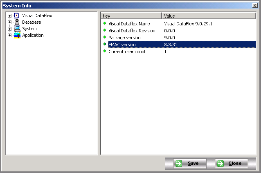Image resolution: width=261 pixels, height=173 pixels.
Task: Select the System tree label
Action: pyautogui.click(x=29, y=29)
